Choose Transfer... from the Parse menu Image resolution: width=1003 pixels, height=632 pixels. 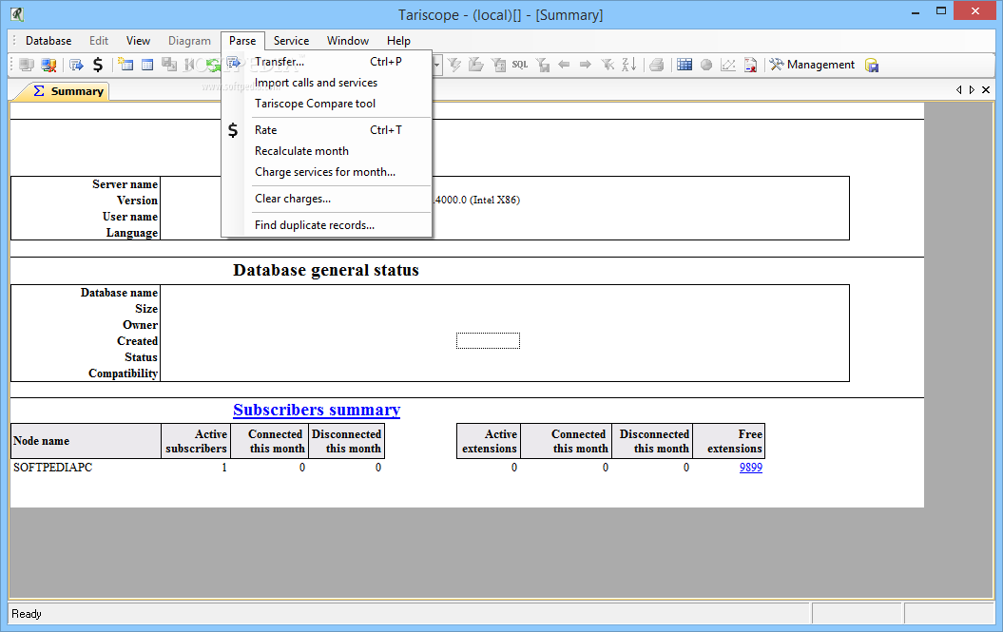pyautogui.click(x=327, y=62)
